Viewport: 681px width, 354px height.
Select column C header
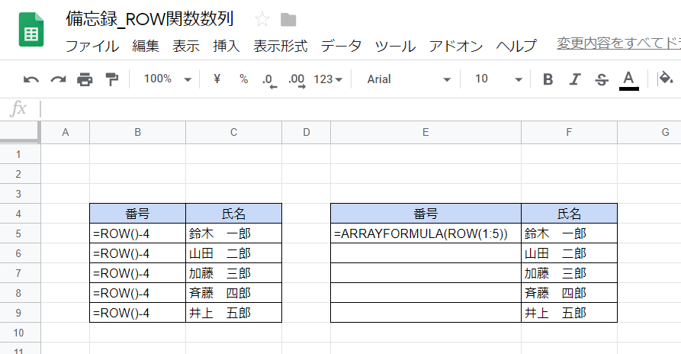tap(233, 133)
